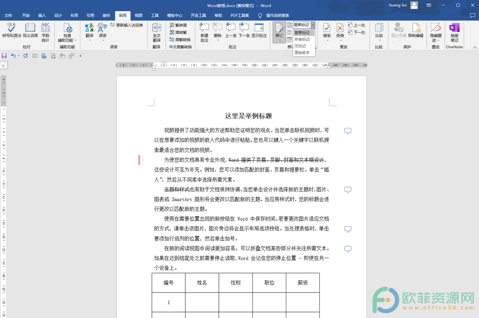Open comment balloon beside 的方式 line
Image resolution: width=479 pixels, height=318 pixels.
[x=348, y=229]
